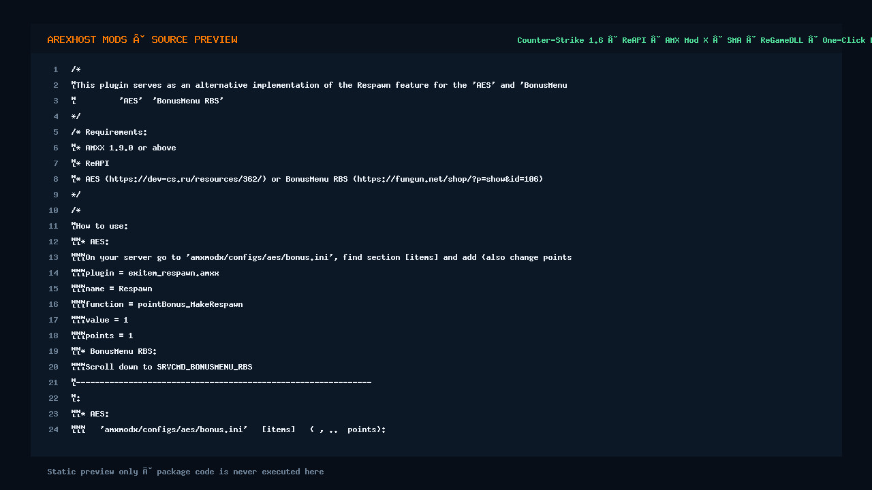Click the line '* AMXX 1.9.0 or above'
This screenshot has height=490, width=872.
tap(123, 148)
